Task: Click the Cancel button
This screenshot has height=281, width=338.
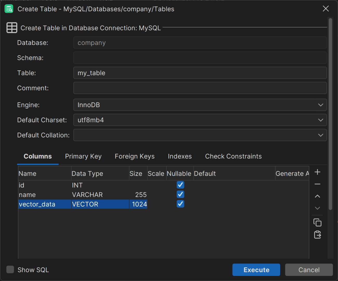Action: pyautogui.click(x=309, y=270)
